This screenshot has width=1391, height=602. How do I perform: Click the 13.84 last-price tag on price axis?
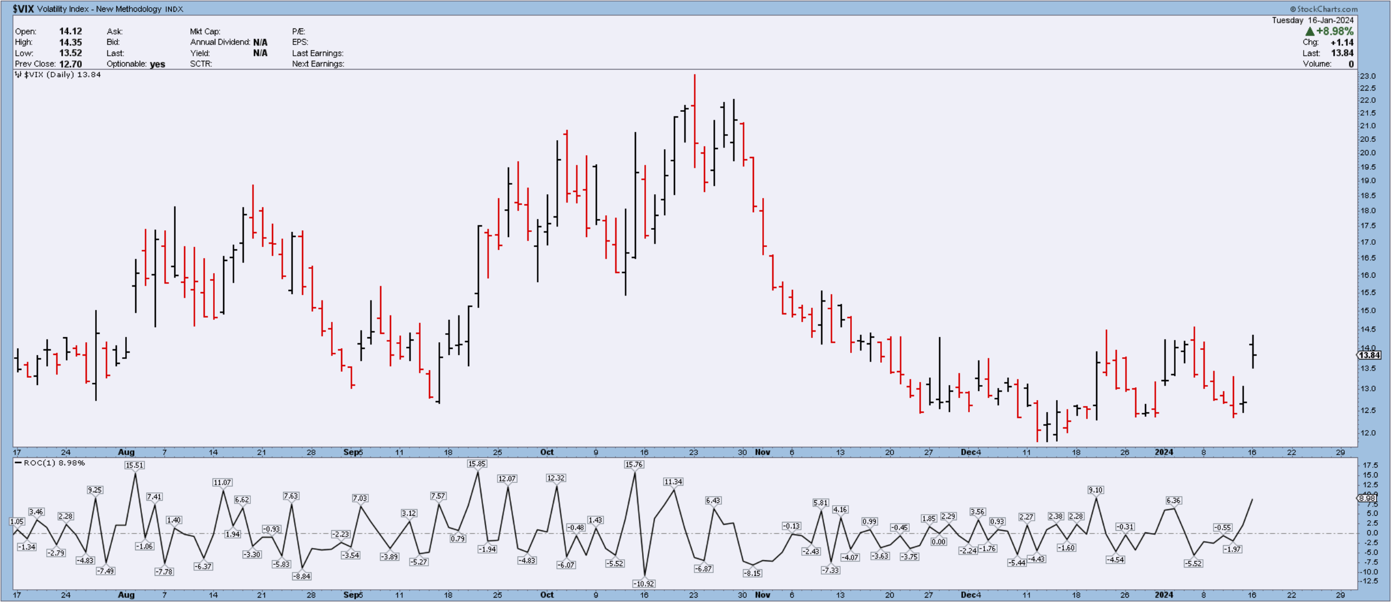click(x=1369, y=356)
